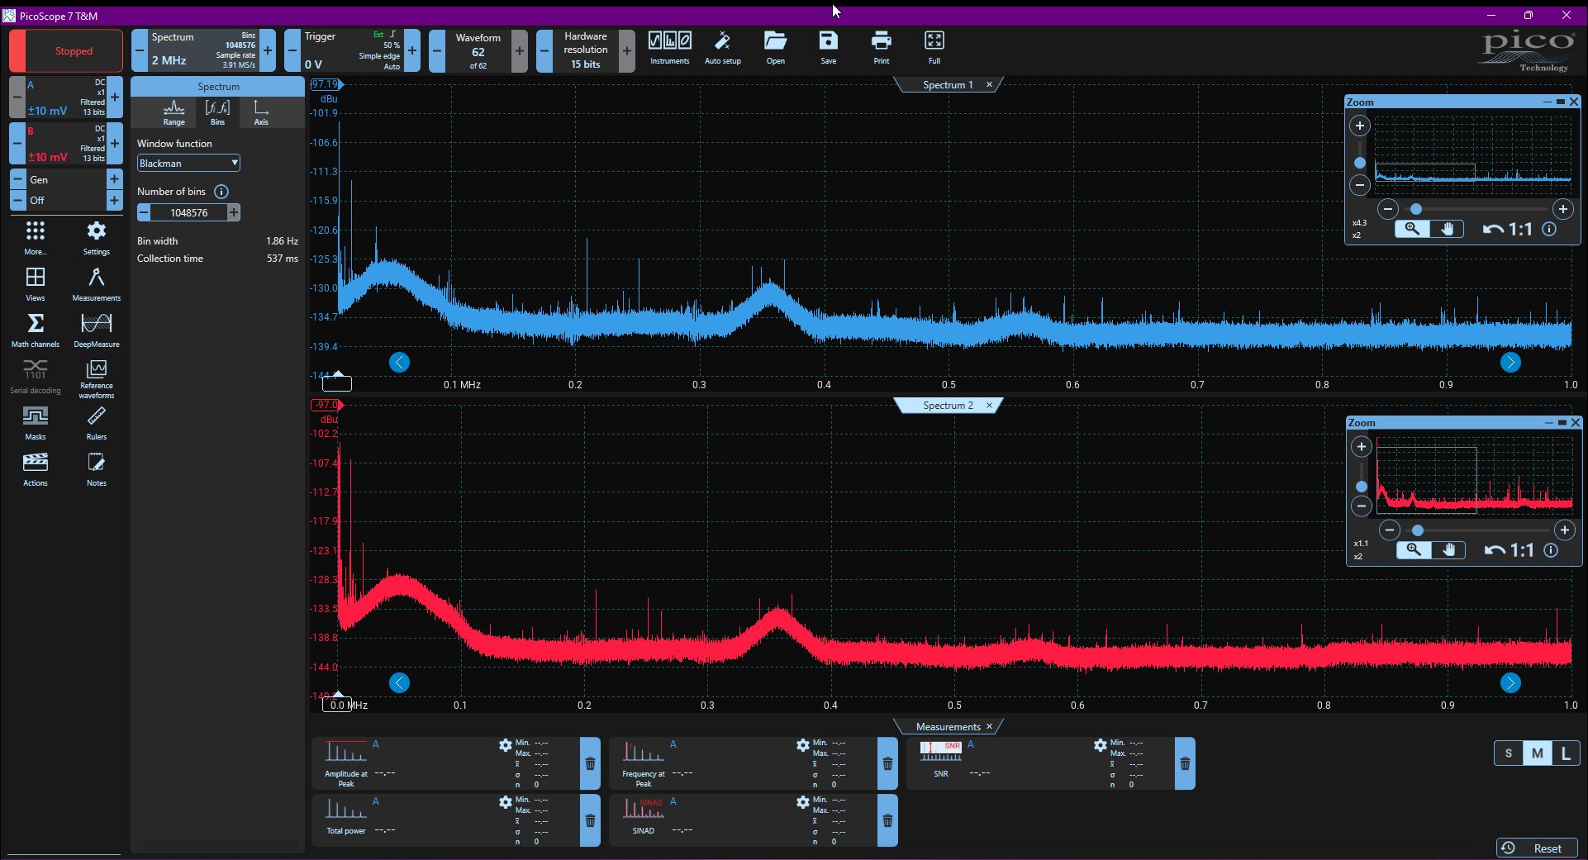Toggle the signal generator Off button

point(66,201)
